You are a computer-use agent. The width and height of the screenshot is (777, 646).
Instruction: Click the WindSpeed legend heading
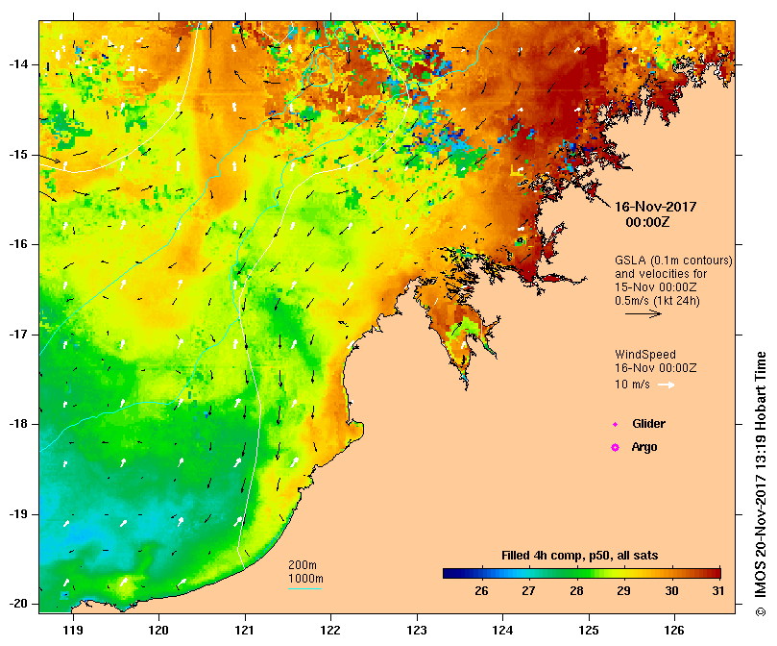[645, 355]
